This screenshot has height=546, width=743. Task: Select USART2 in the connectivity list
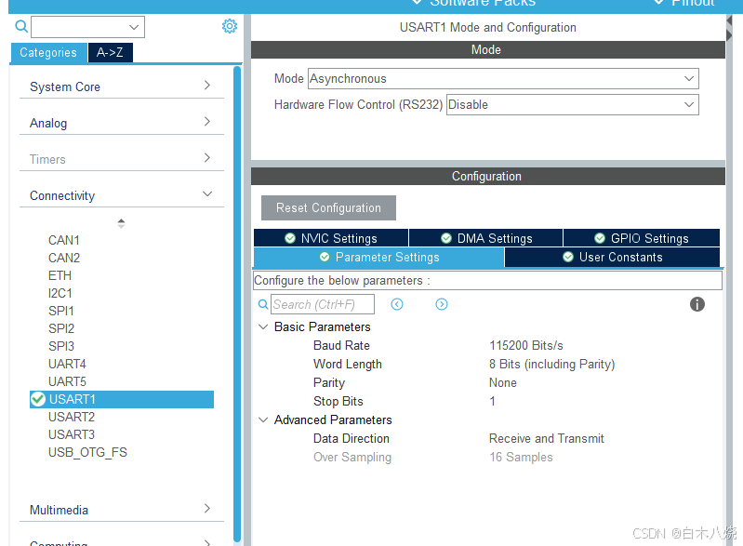[x=72, y=417]
